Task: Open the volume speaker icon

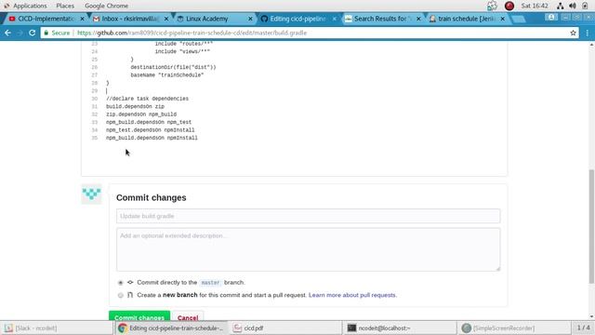Action: click(573, 6)
